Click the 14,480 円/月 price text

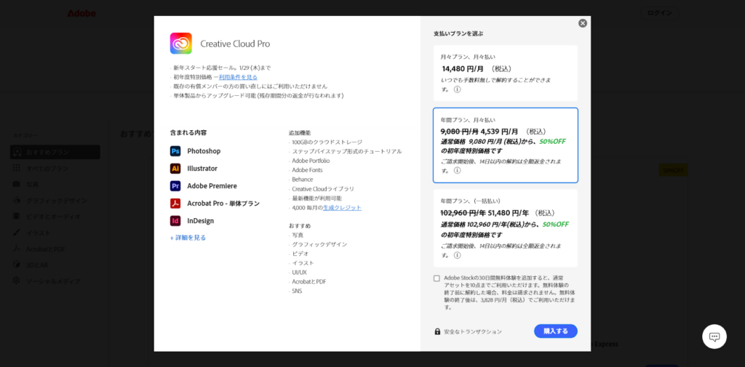(x=463, y=69)
